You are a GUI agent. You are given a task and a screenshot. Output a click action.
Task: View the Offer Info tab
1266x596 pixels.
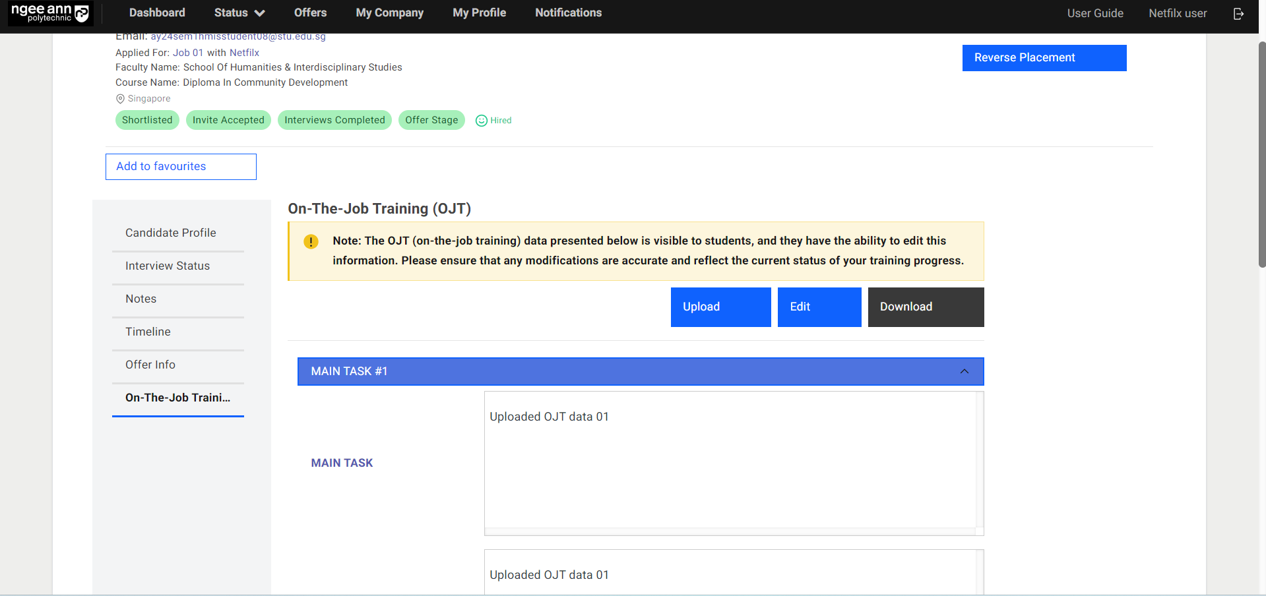tap(150, 365)
